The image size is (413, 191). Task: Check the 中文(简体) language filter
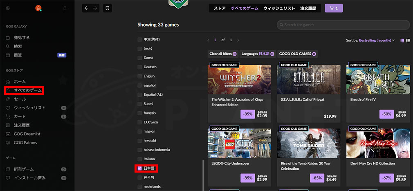(139, 40)
